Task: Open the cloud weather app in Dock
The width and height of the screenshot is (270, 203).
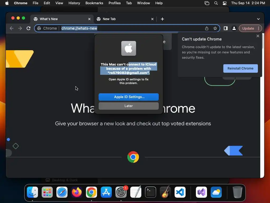Action: [x=216, y=192]
